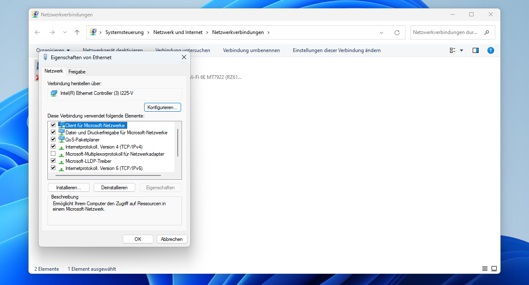Uncheck Client für Microsoft-Netzwerke
Image resolution: width=529 pixels, height=285 pixels.
pyautogui.click(x=53, y=125)
